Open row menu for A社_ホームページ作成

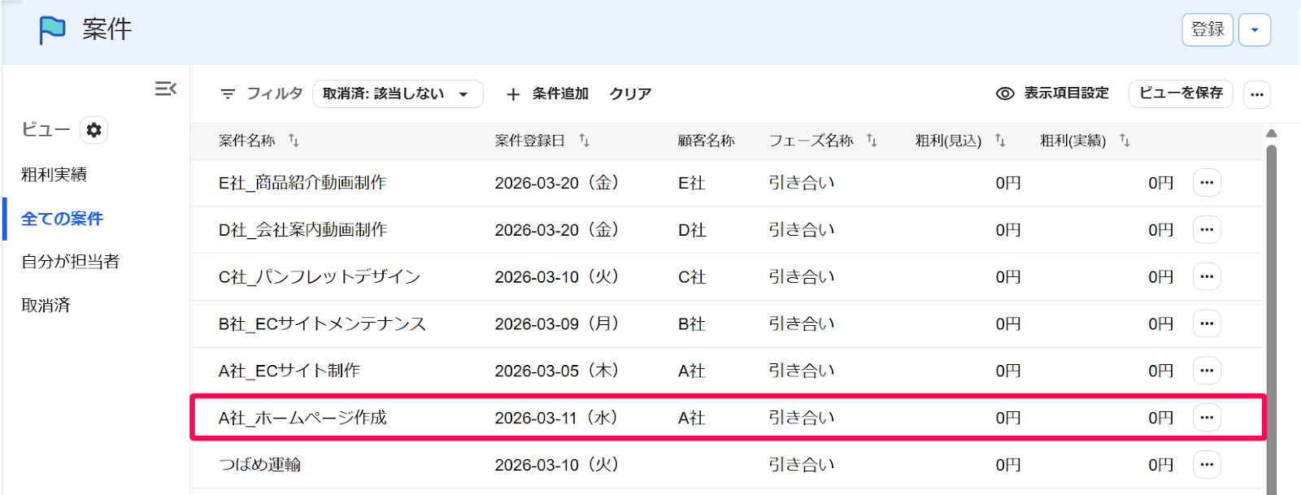click(x=1207, y=418)
